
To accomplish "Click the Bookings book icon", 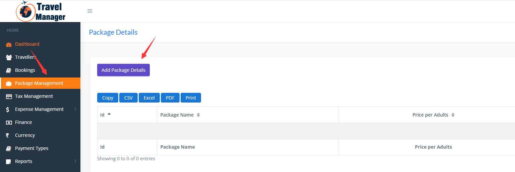I will tap(9, 70).
